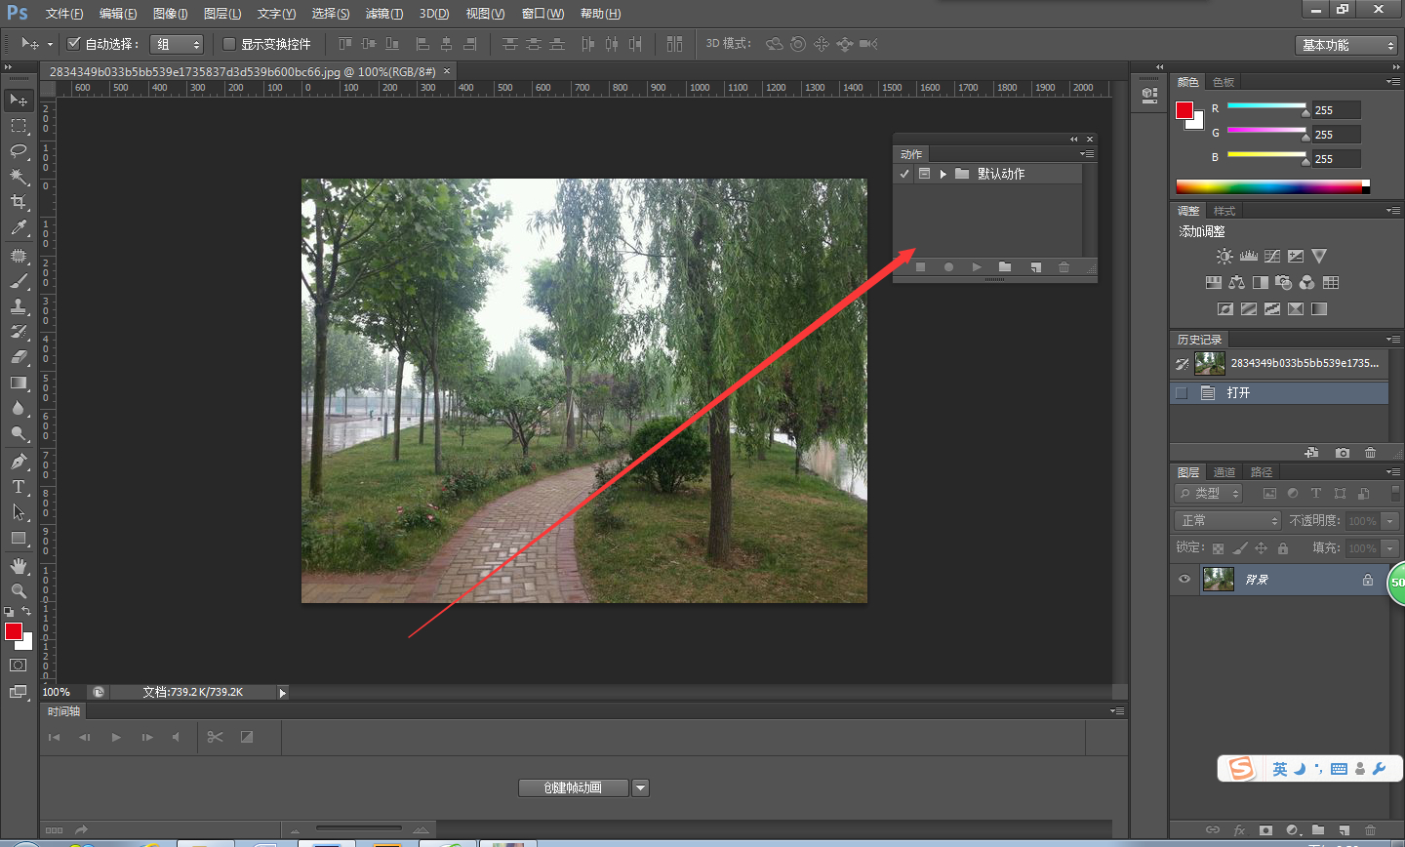Viewport: 1405px width, 847px height.
Task: Switch to the 路径 tab
Action: click(x=1262, y=472)
